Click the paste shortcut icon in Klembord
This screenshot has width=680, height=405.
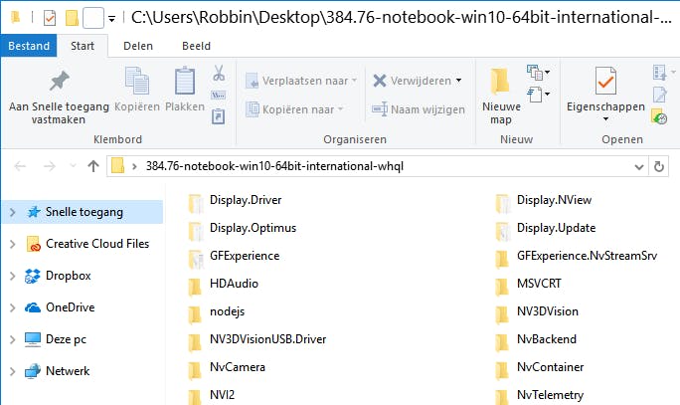coord(218,115)
